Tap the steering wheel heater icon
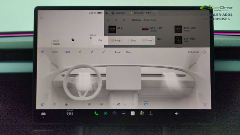 [54, 104]
